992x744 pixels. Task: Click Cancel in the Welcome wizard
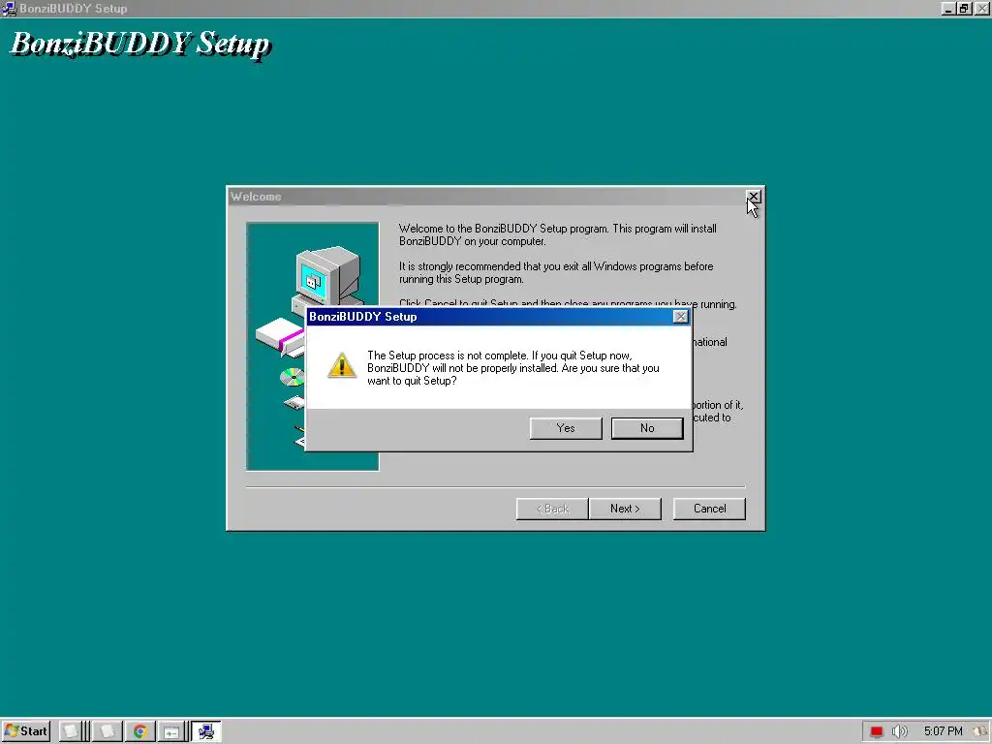pyautogui.click(x=709, y=509)
